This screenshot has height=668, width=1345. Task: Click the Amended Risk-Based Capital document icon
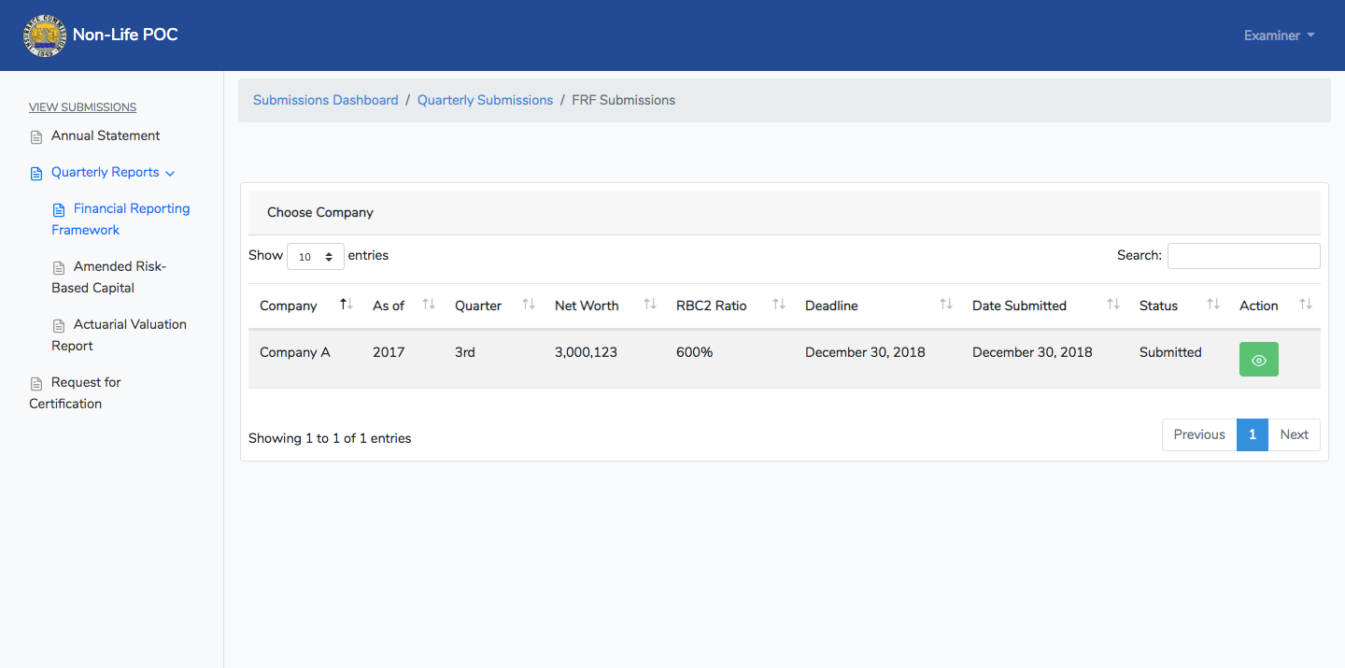click(x=59, y=268)
